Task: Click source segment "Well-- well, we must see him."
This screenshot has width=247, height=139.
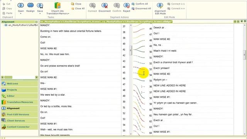Action: pyautogui.click(x=56, y=130)
